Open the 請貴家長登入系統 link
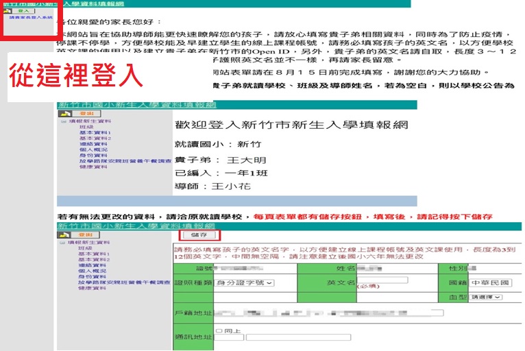The width and height of the screenshot is (525, 351). (31, 17)
